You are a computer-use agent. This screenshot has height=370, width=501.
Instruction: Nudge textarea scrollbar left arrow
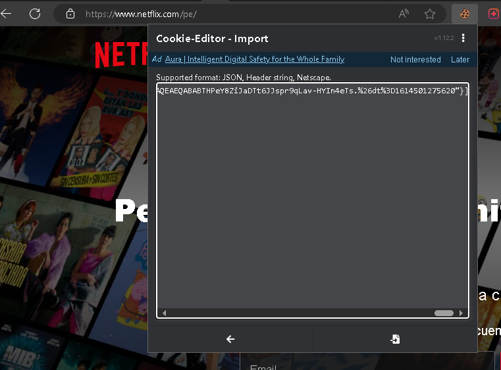coord(164,313)
